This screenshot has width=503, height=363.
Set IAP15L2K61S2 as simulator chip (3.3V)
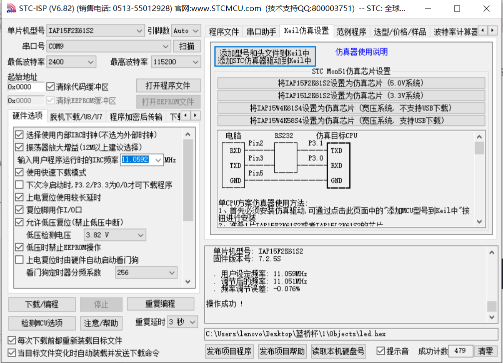pos(351,95)
